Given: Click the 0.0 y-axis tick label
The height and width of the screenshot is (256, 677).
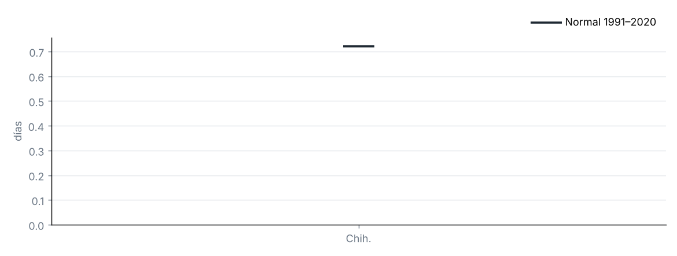Looking at the screenshot, I should coord(37,225).
